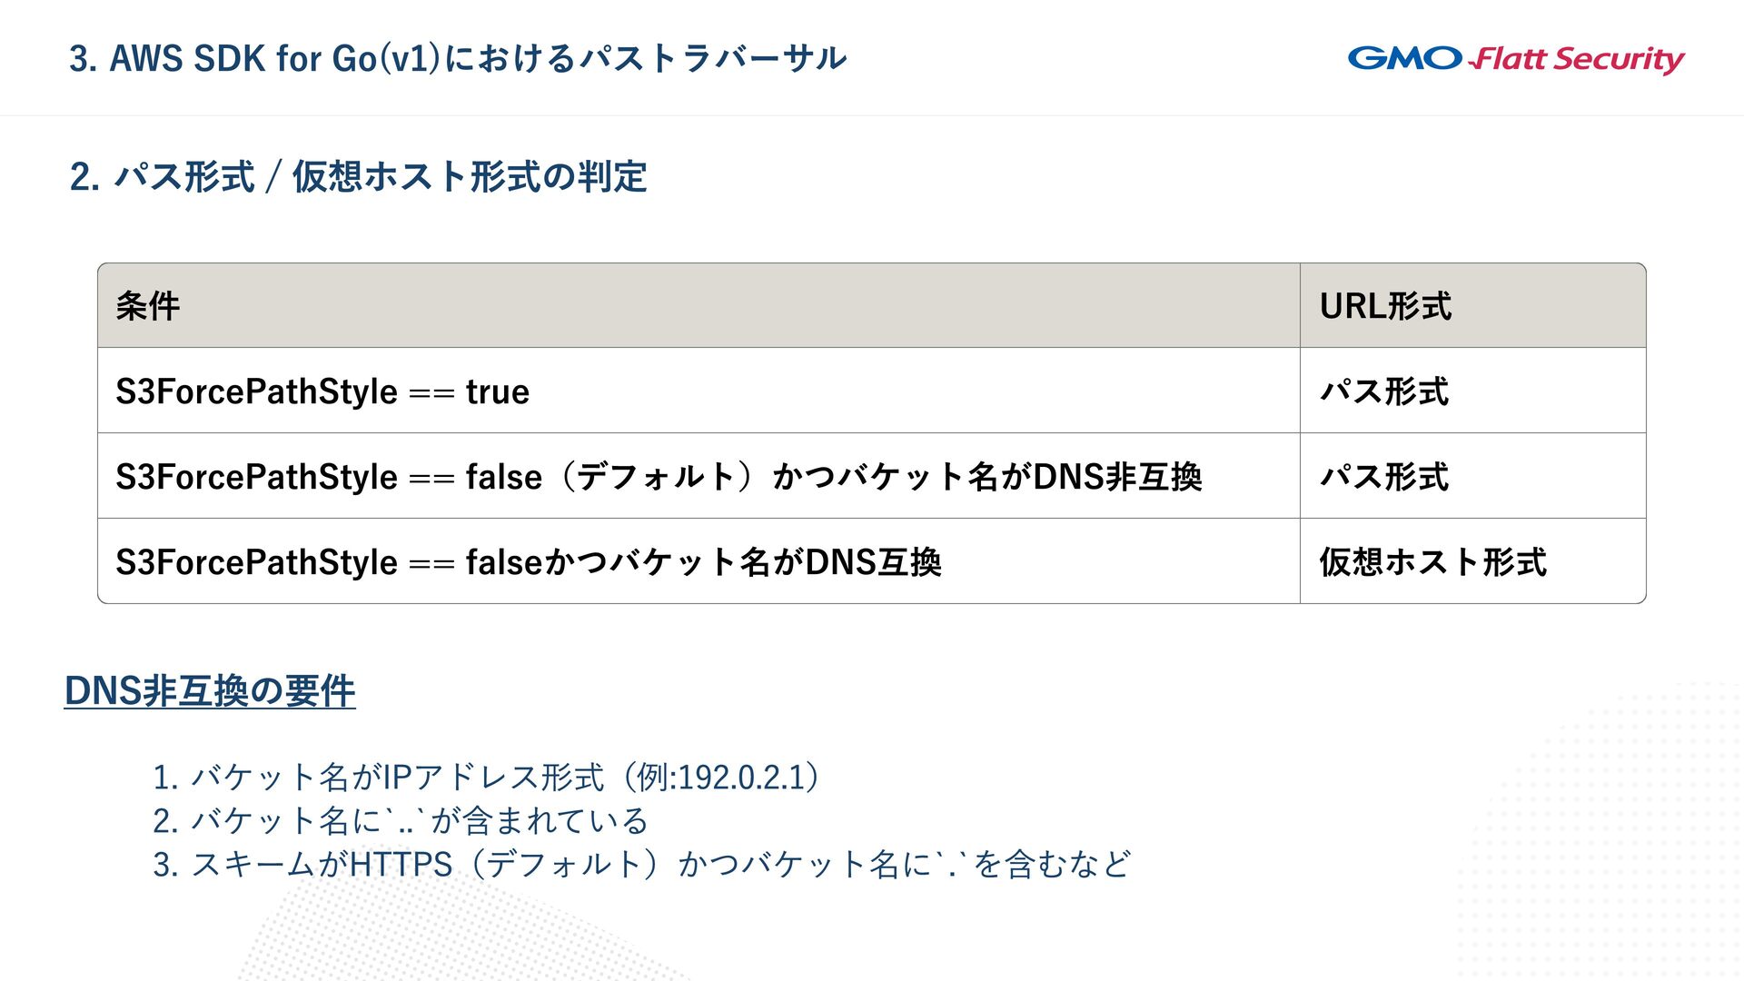The image size is (1744, 981).
Task: Click the GMO Flatt Security logo
Action: click(x=1515, y=59)
